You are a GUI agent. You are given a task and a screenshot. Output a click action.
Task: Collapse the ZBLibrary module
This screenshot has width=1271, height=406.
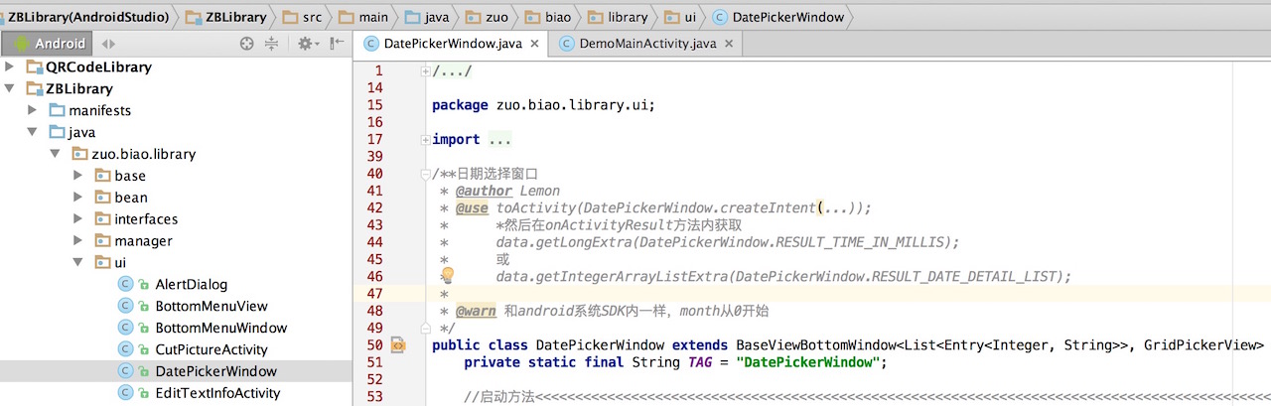(10, 89)
